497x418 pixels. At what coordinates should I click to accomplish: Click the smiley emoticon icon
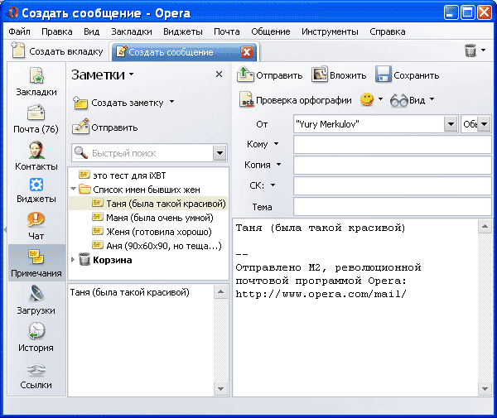(367, 100)
